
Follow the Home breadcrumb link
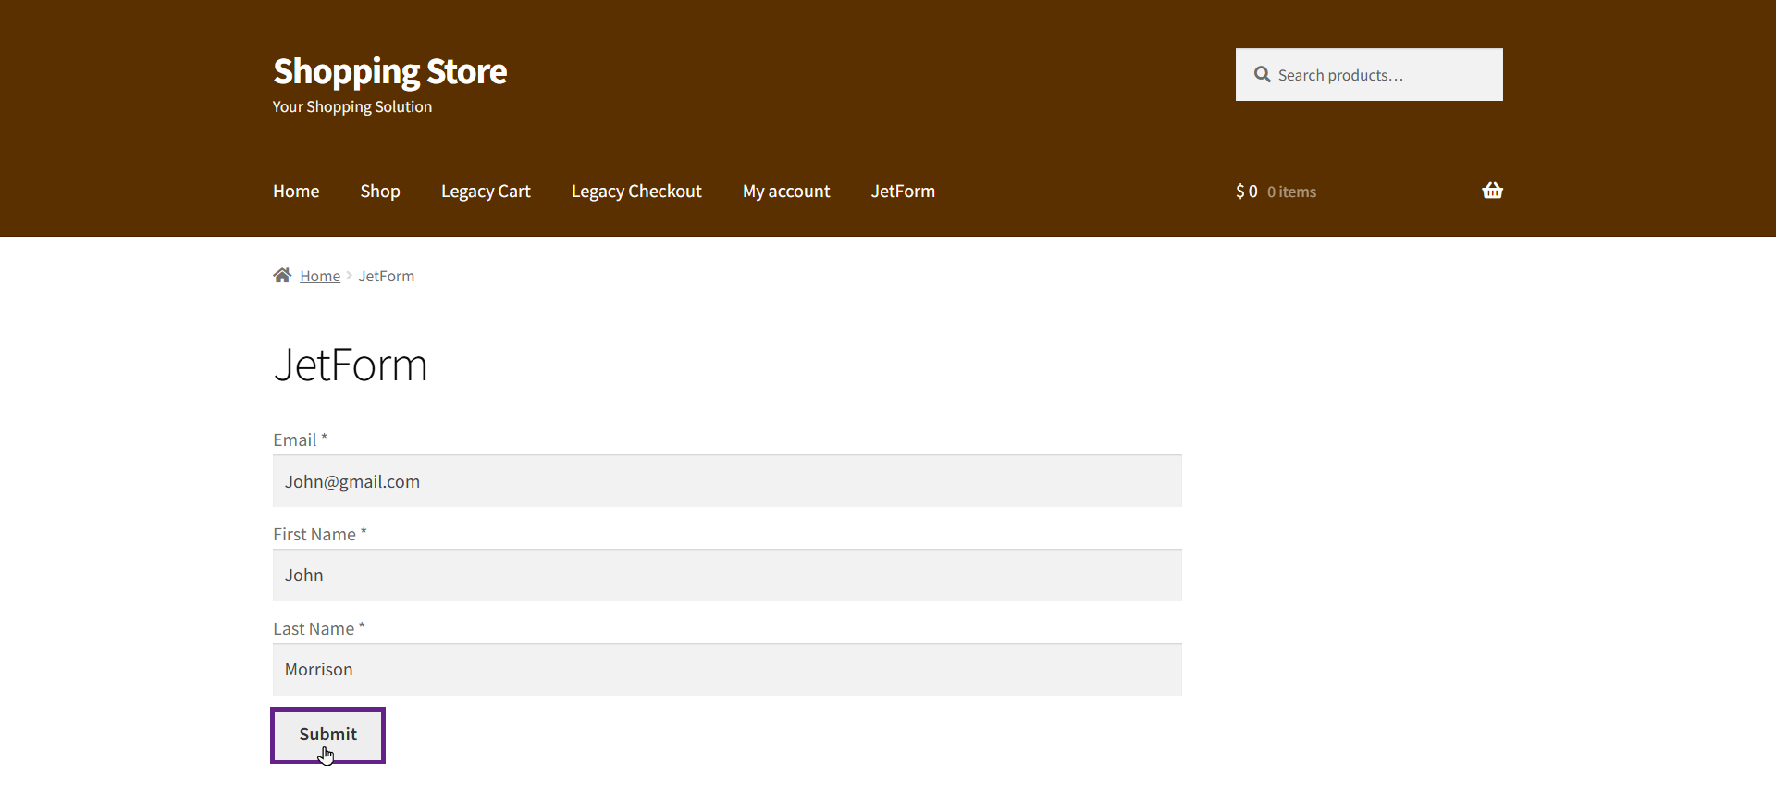point(320,276)
